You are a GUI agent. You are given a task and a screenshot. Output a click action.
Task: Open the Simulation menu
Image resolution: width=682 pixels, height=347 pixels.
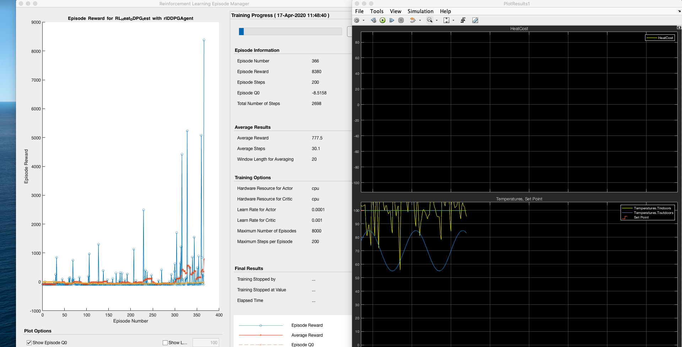coord(421,11)
